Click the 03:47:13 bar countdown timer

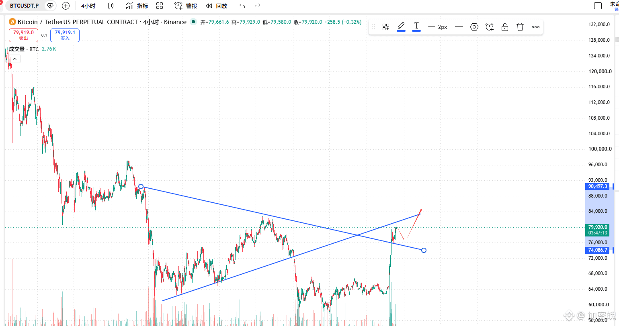598,233
